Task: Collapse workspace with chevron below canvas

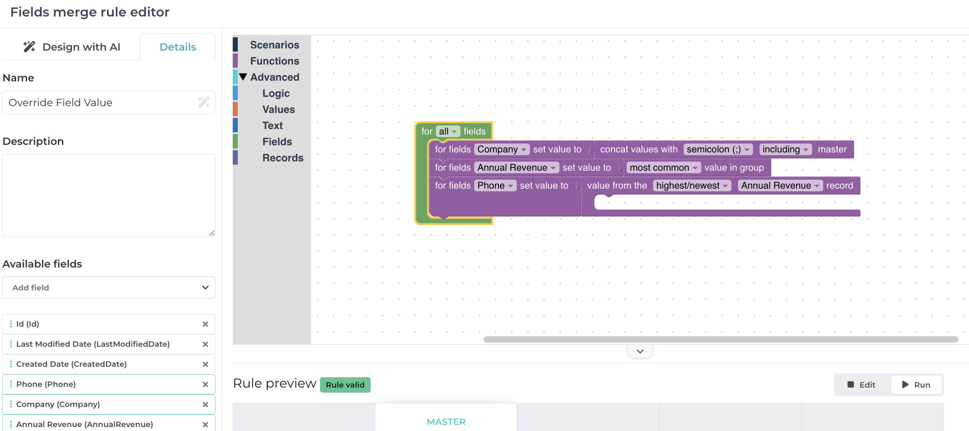Action: click(640, 351)
